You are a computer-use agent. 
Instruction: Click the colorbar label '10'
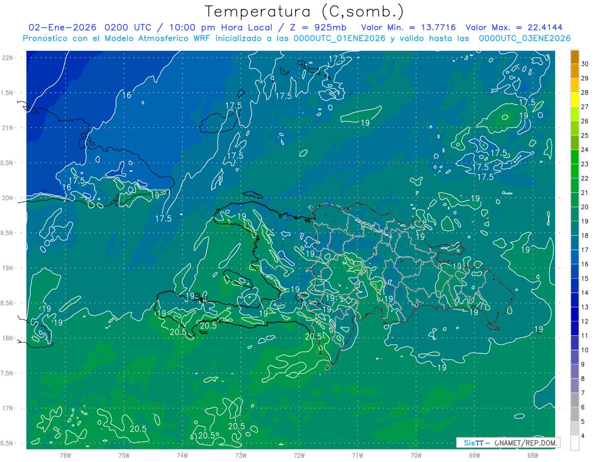pyautogui.click(x=585, y=350)
